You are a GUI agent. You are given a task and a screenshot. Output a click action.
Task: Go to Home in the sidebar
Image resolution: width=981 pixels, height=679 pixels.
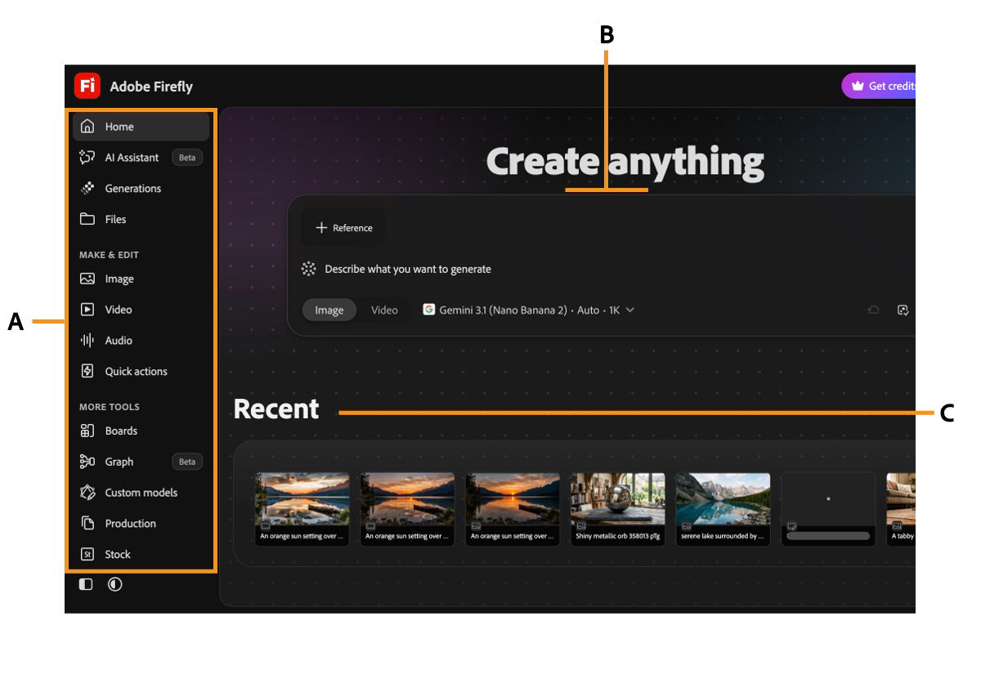(141, 127)
